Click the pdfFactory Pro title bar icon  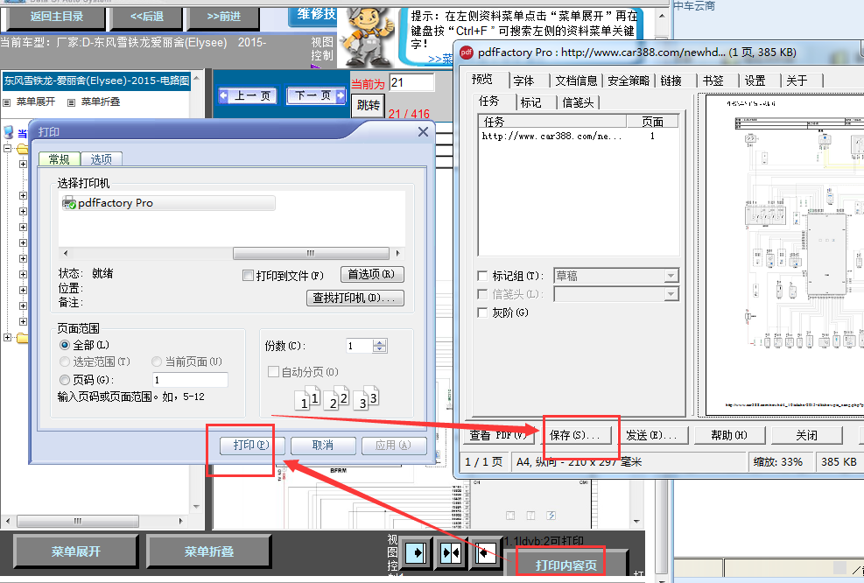[467, 53]
